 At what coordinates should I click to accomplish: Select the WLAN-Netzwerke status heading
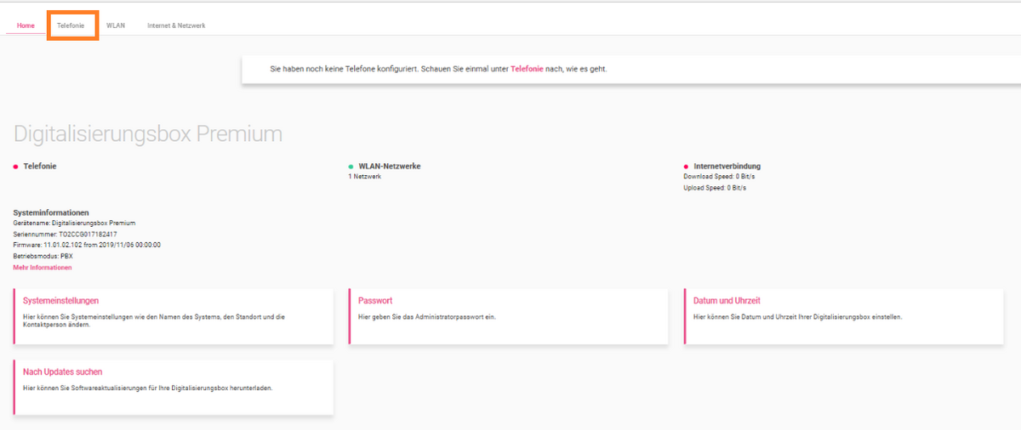coord(390,167)
